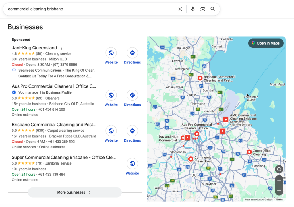The image size is (294, 207).
Task: Open image search with the camera lens icon
Action: point(203,9)
